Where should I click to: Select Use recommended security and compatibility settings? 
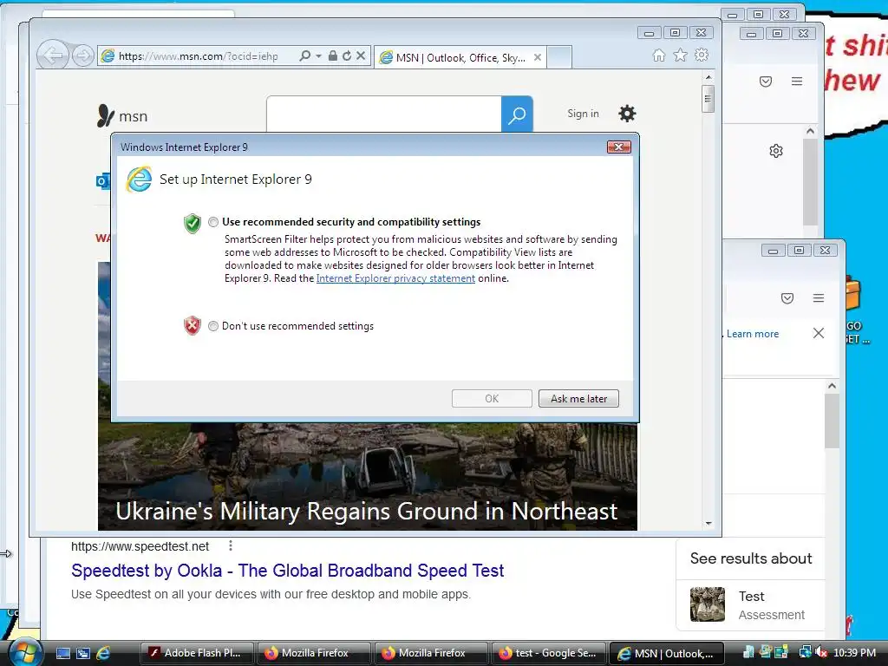pyautogui.click(x=213, y=222)
